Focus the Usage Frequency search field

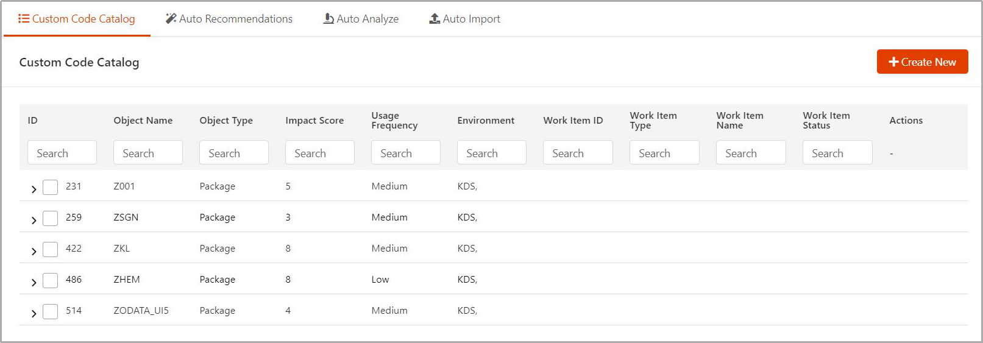[406, 152]
